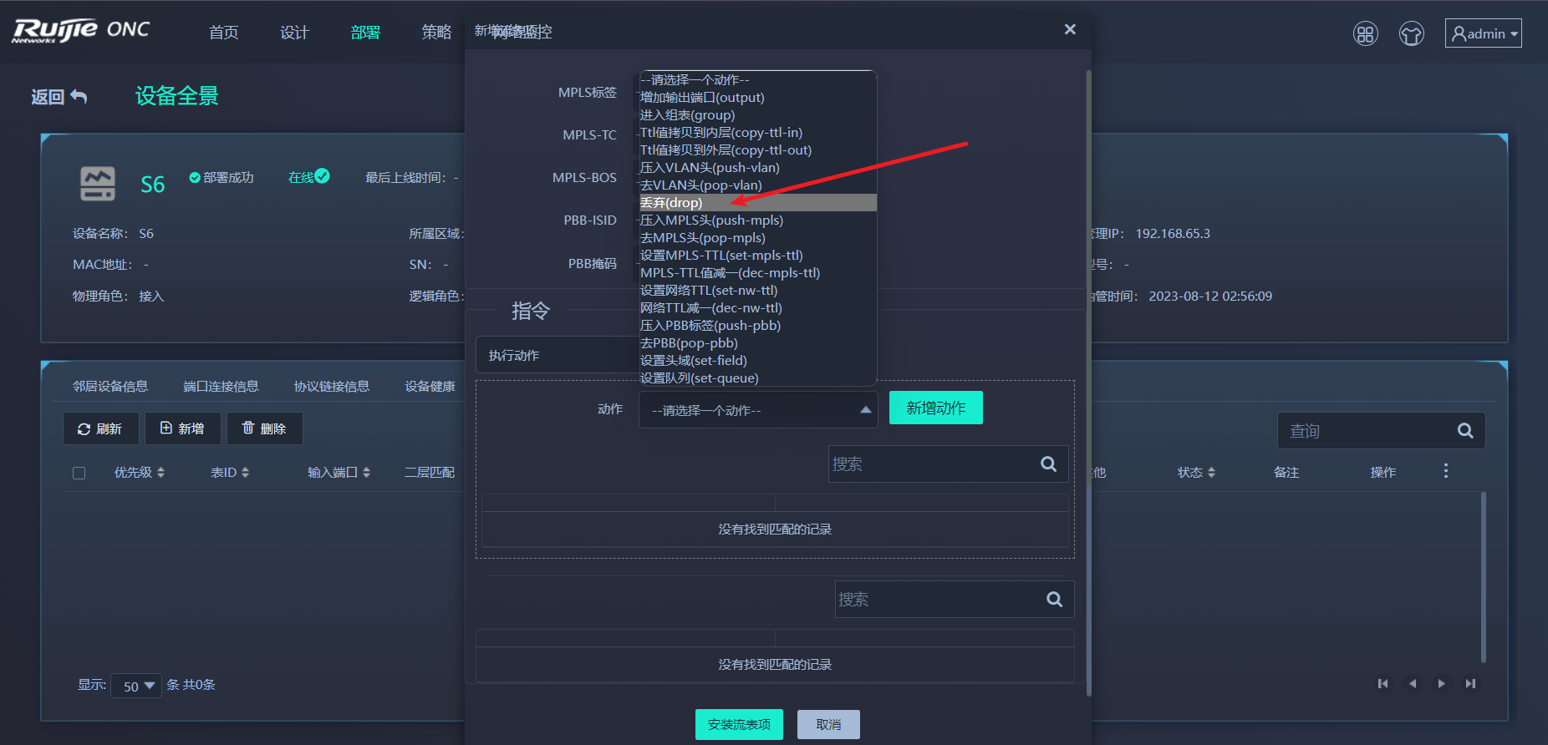Select 设置队列(set-queue) option
This screenshot has width=1548, height=745.
point(758,378)
